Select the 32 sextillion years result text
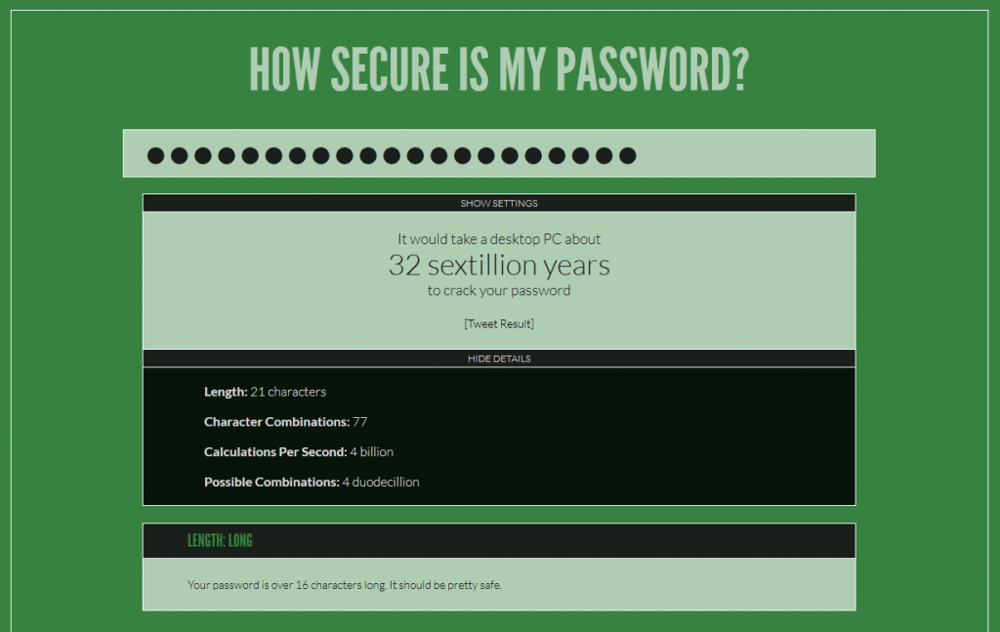Viewport: 1000px width, 632px height. click(x=499, y=265)
